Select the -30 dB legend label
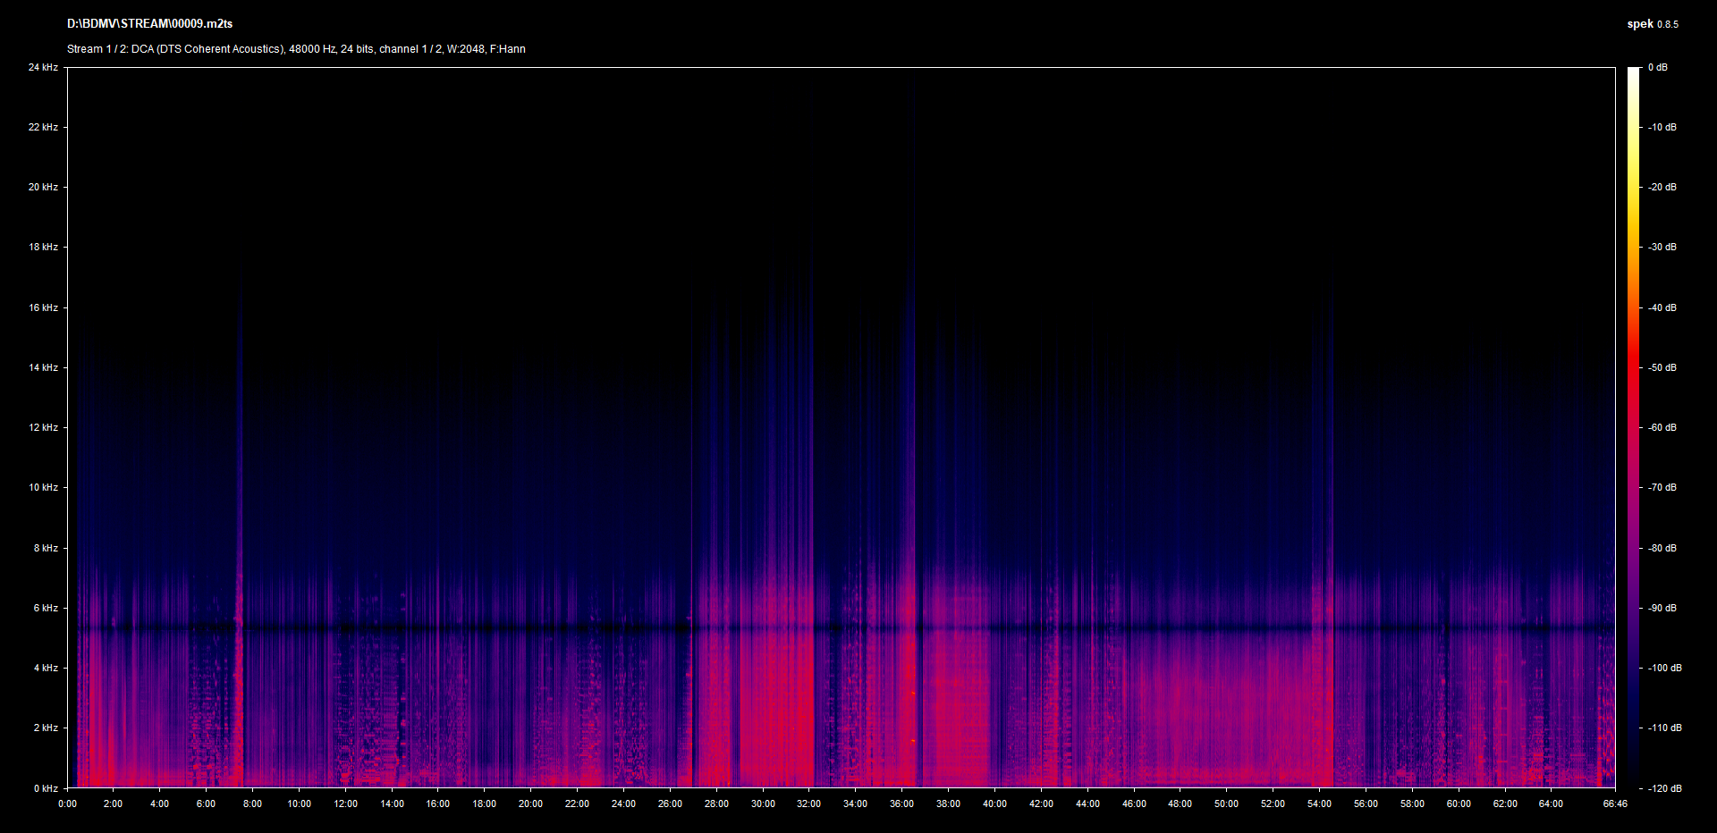Viewport: 1717px width, 833px height. (x=1662, y=247)
